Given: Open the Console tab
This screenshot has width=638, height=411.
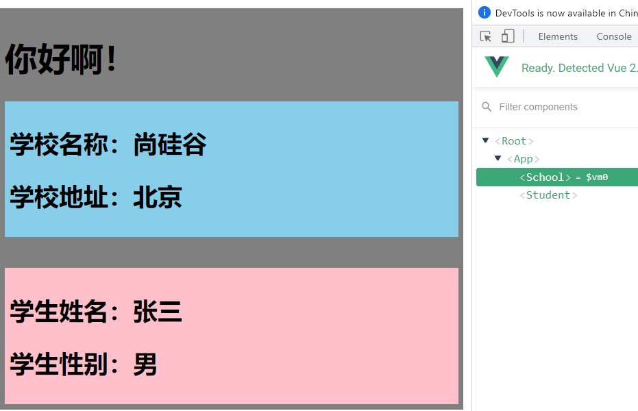Looking at the screenshot, I should (613, 36).
